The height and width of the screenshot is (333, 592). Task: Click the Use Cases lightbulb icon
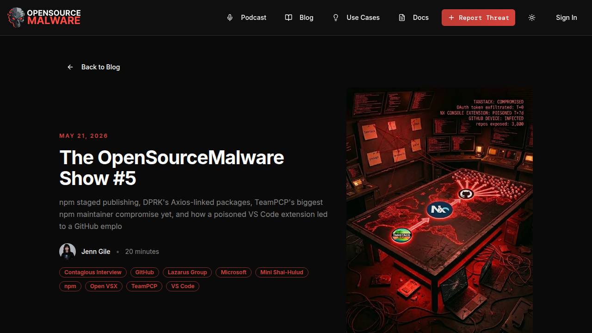pos(336,18)
